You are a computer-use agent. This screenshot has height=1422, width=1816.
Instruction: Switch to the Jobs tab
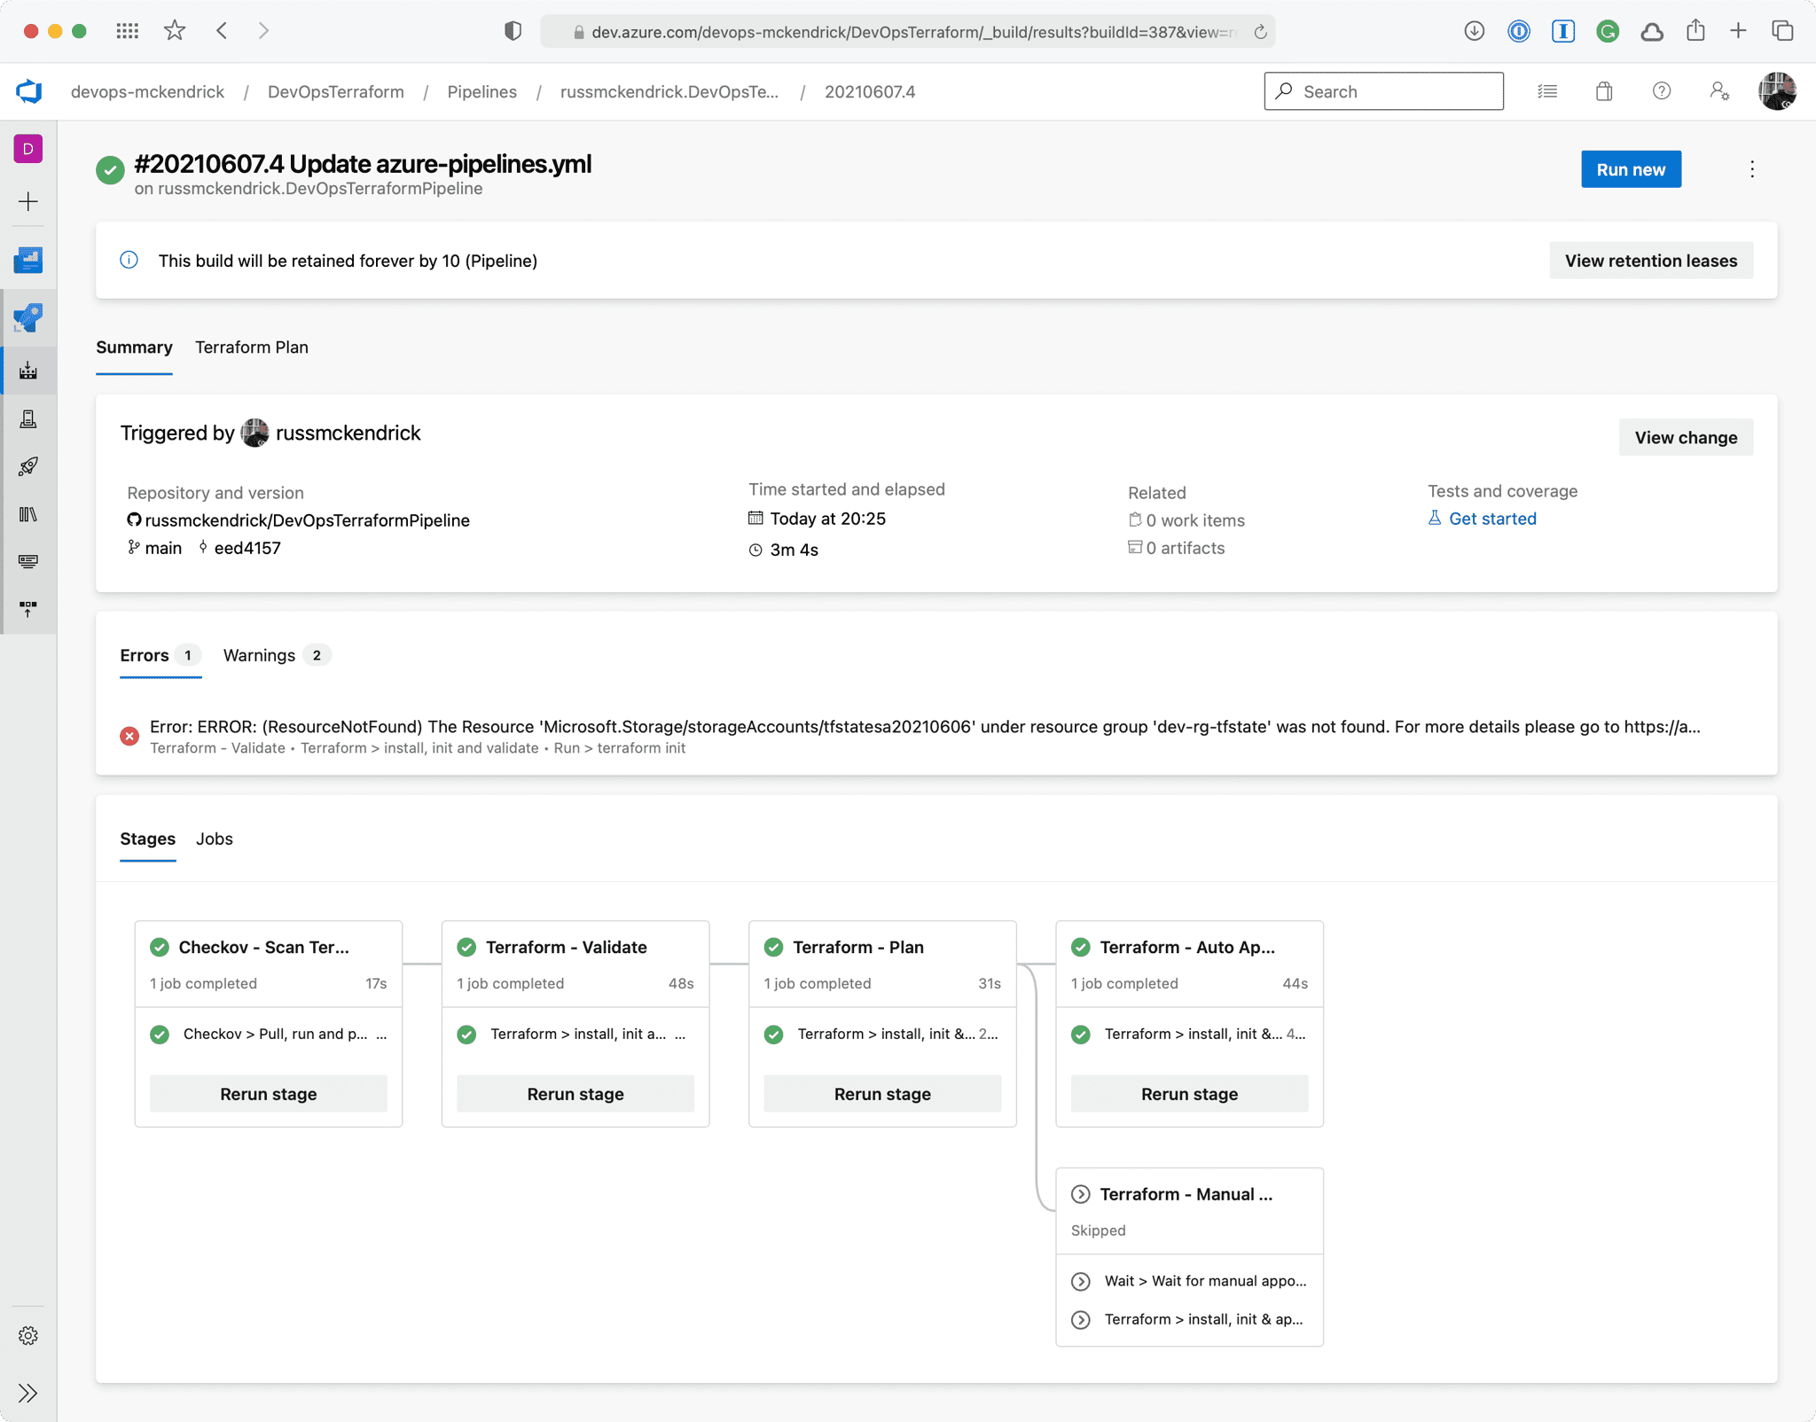(214, 839)
